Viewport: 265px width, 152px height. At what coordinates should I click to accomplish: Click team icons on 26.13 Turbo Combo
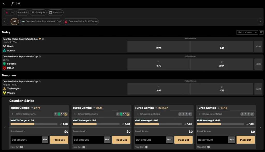(123, 114)
